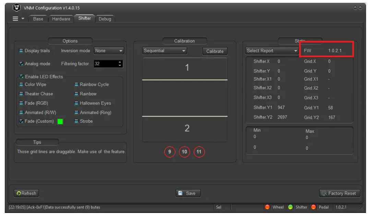Viewport: 368px width, 216px height.
Task: Switch to the Hardware tab
Action: coord(61,19)
